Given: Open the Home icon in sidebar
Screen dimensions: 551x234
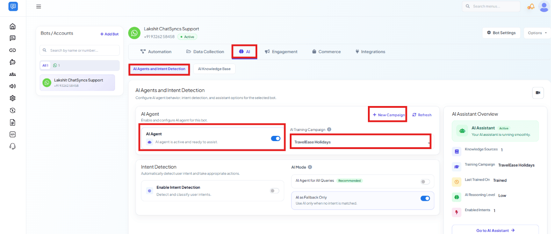Looking at the screenshot, I should click(13, 26).
